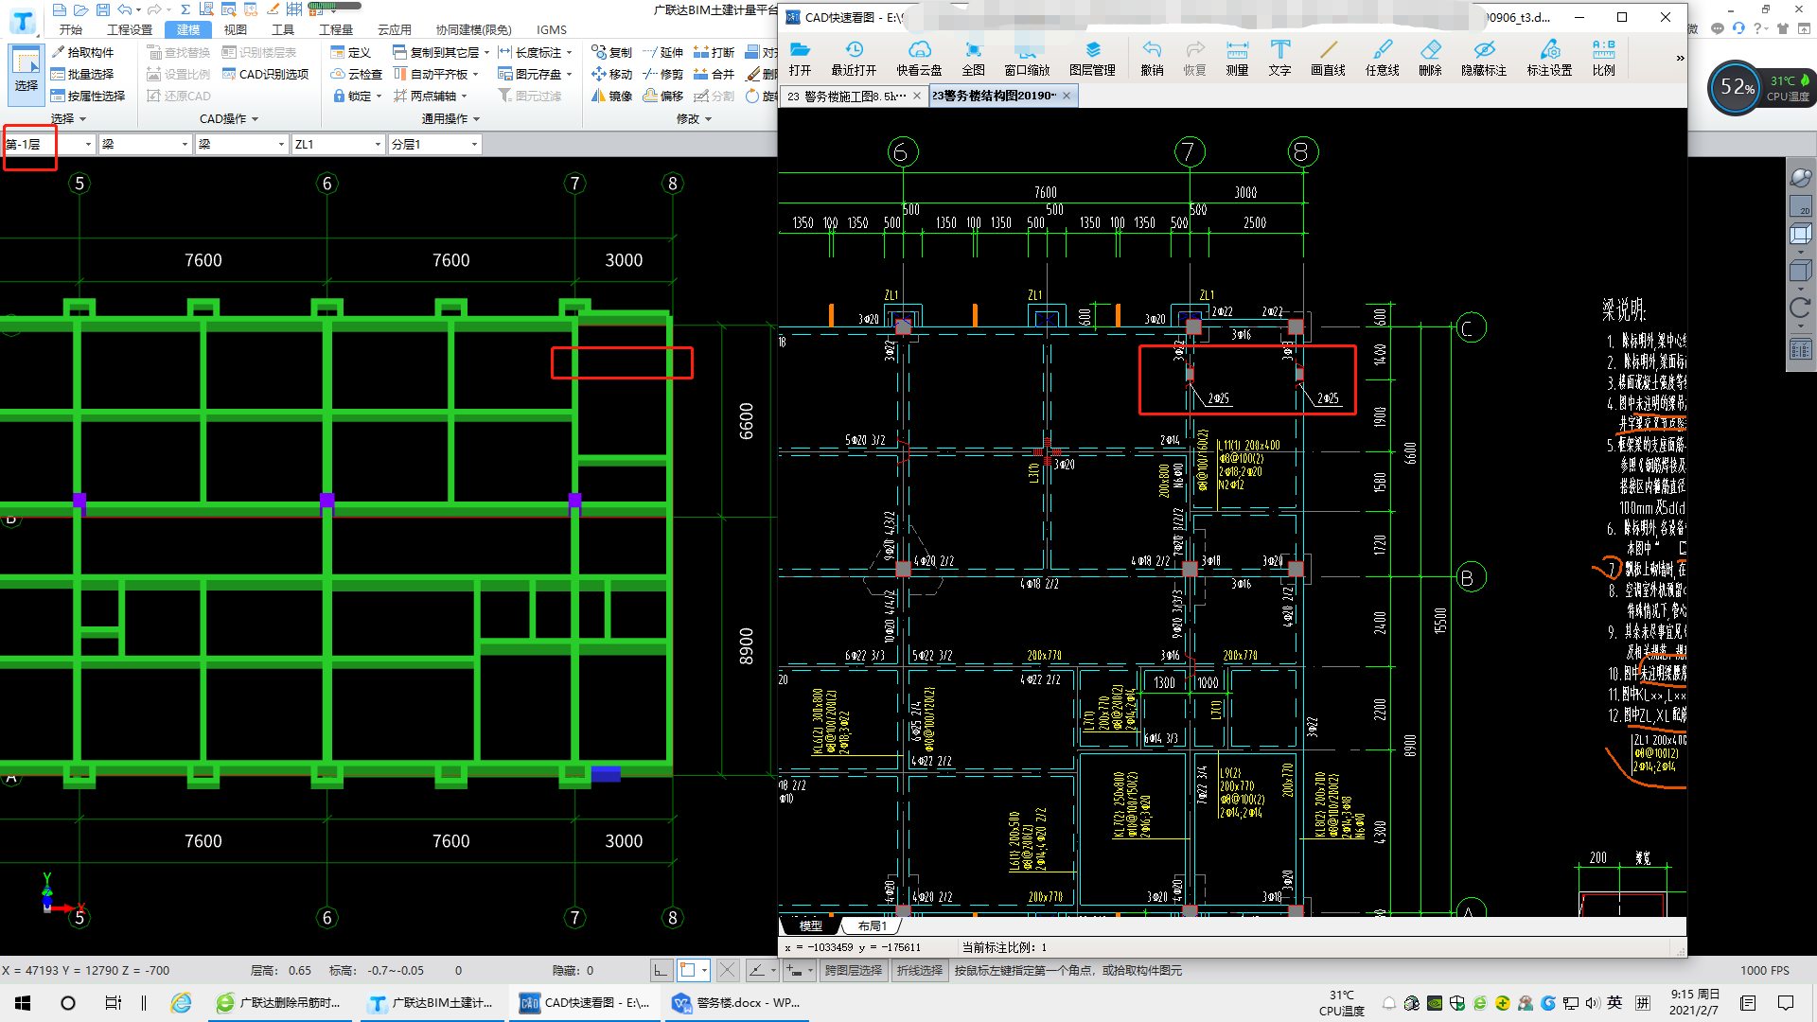Image resolution: width=1817 pixels, height=1022 pixels.
Task: Switch to 布局1 layout tab
Action: coord(872,925)
